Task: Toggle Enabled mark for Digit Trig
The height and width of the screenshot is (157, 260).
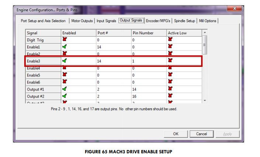Action: 65,39
